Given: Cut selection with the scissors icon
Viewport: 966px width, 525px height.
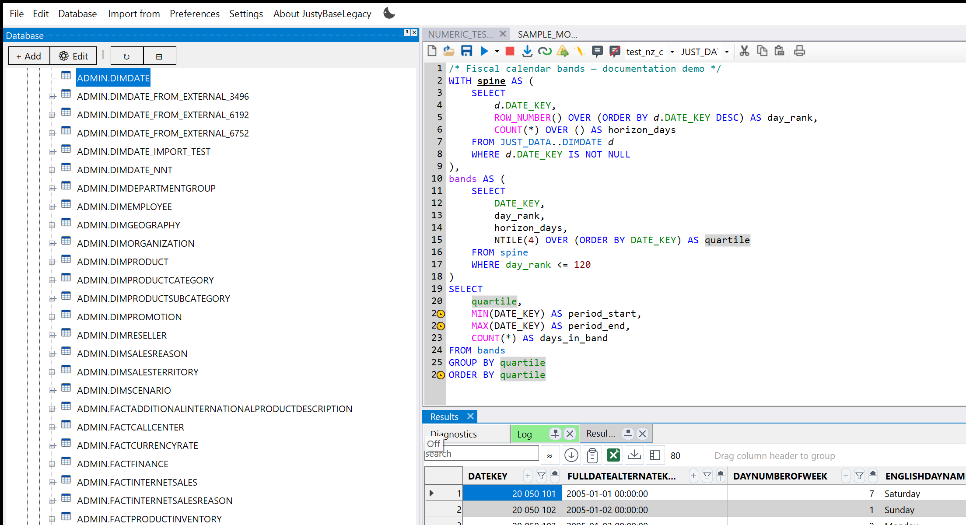Looking at the screenshot, I should [x=744, y=51].
